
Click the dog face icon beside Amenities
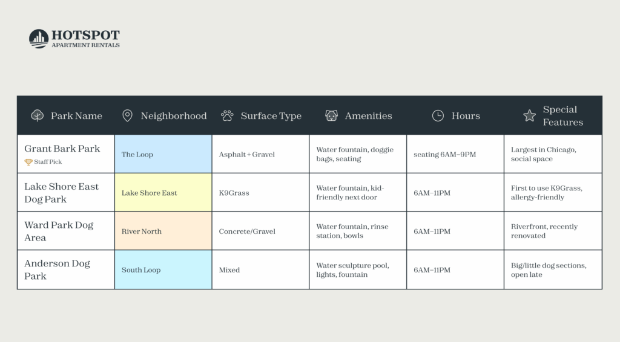tap(331, 115)
